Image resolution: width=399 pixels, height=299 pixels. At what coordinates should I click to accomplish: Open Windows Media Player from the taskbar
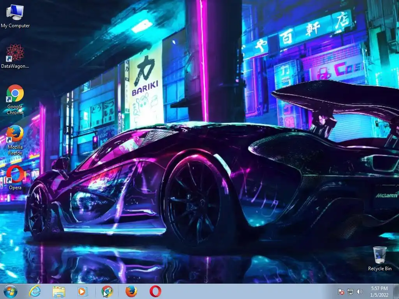[83, 291]
